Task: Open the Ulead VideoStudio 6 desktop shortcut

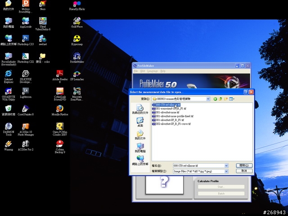Action: coord(43,24)
